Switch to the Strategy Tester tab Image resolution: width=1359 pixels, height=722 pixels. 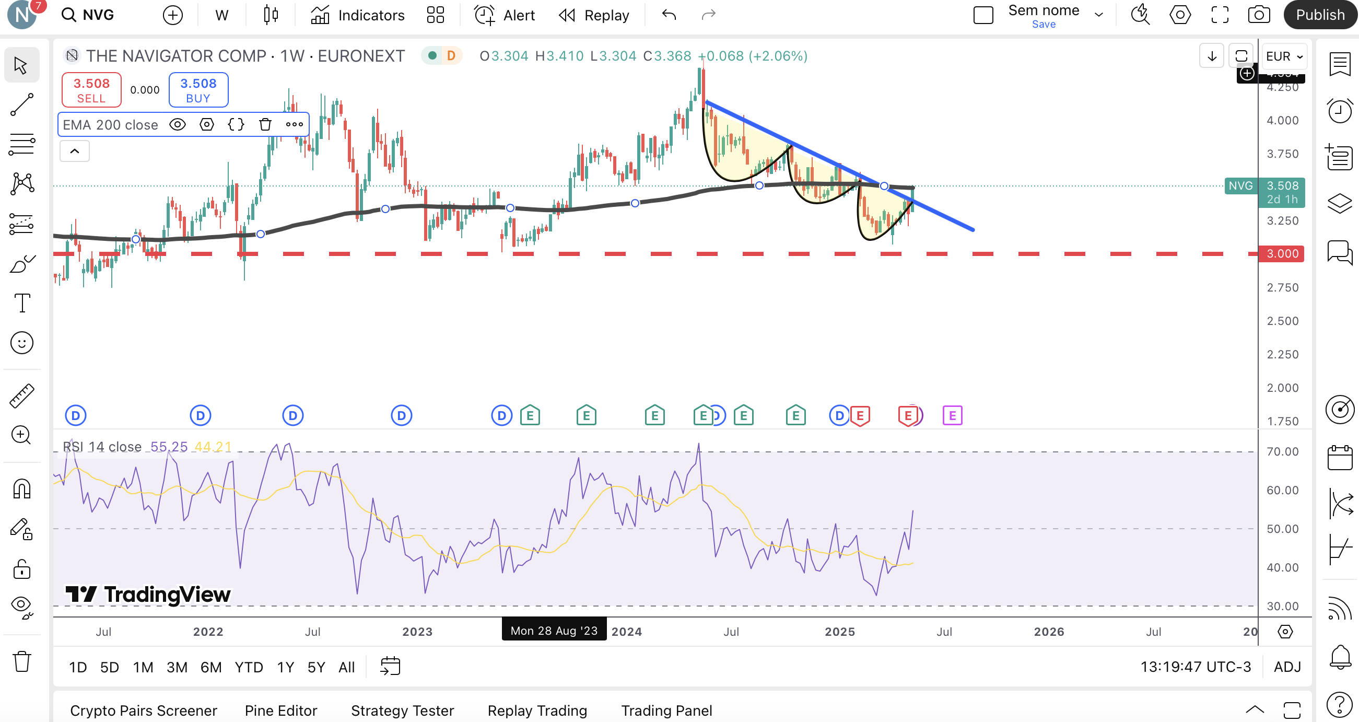click(402, 711)
